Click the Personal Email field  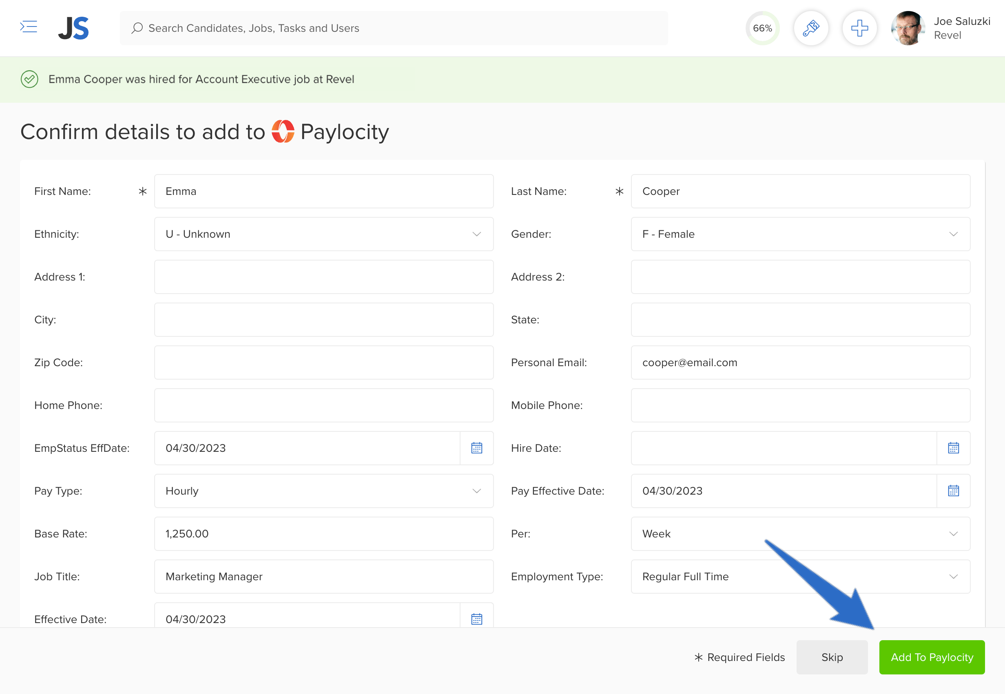801,362
